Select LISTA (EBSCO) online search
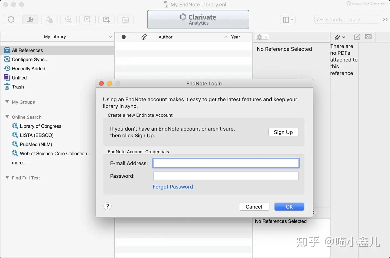Viewport: 390px width, 258px height. [37, 135]
